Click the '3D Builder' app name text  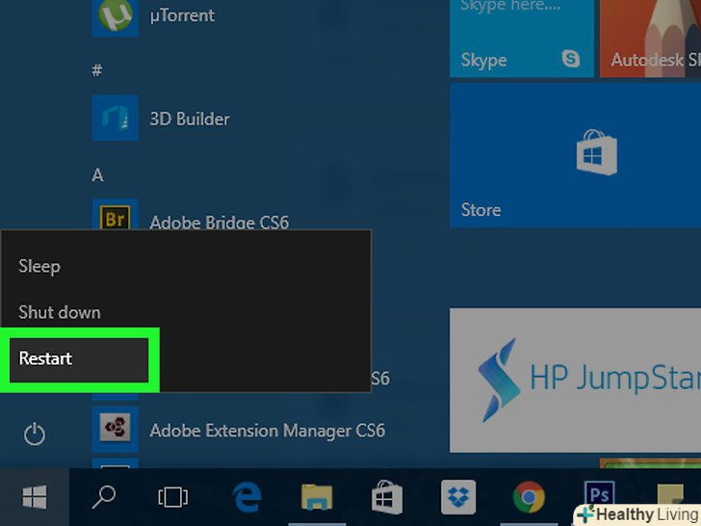pos(190,119)
